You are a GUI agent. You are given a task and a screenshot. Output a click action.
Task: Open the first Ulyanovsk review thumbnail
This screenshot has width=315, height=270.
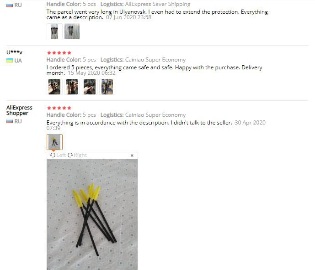(x=54, y=31)
